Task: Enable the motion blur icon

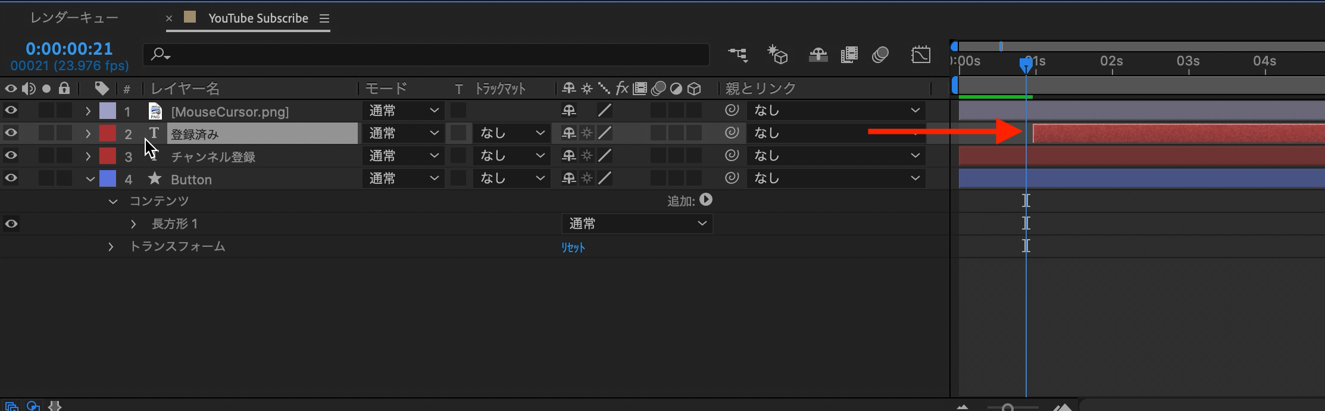Action: click(x=880, y=55)
